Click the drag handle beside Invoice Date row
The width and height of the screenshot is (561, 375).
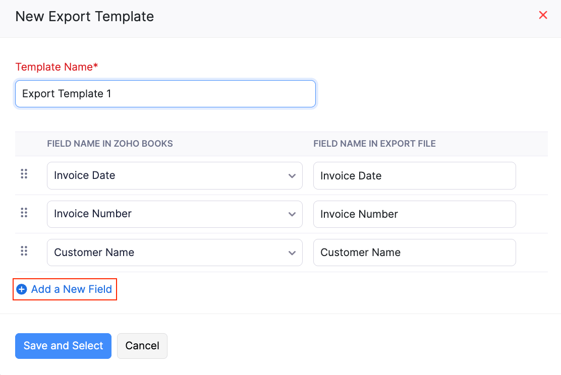[x=24, y=174]
